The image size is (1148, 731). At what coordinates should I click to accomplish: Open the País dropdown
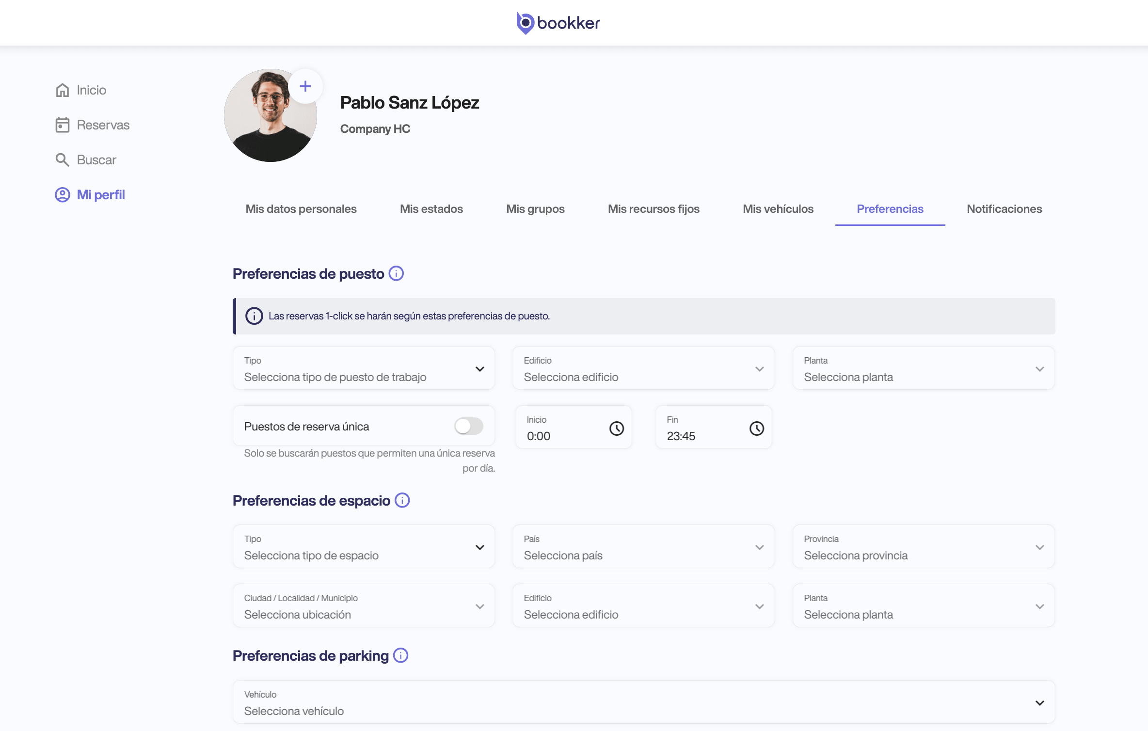pyautogui.click(x=643, y=547)
